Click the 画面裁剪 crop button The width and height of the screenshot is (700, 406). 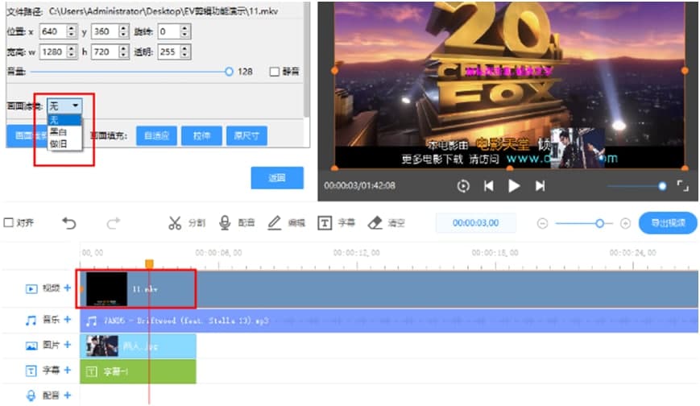[x=27, y=136]
